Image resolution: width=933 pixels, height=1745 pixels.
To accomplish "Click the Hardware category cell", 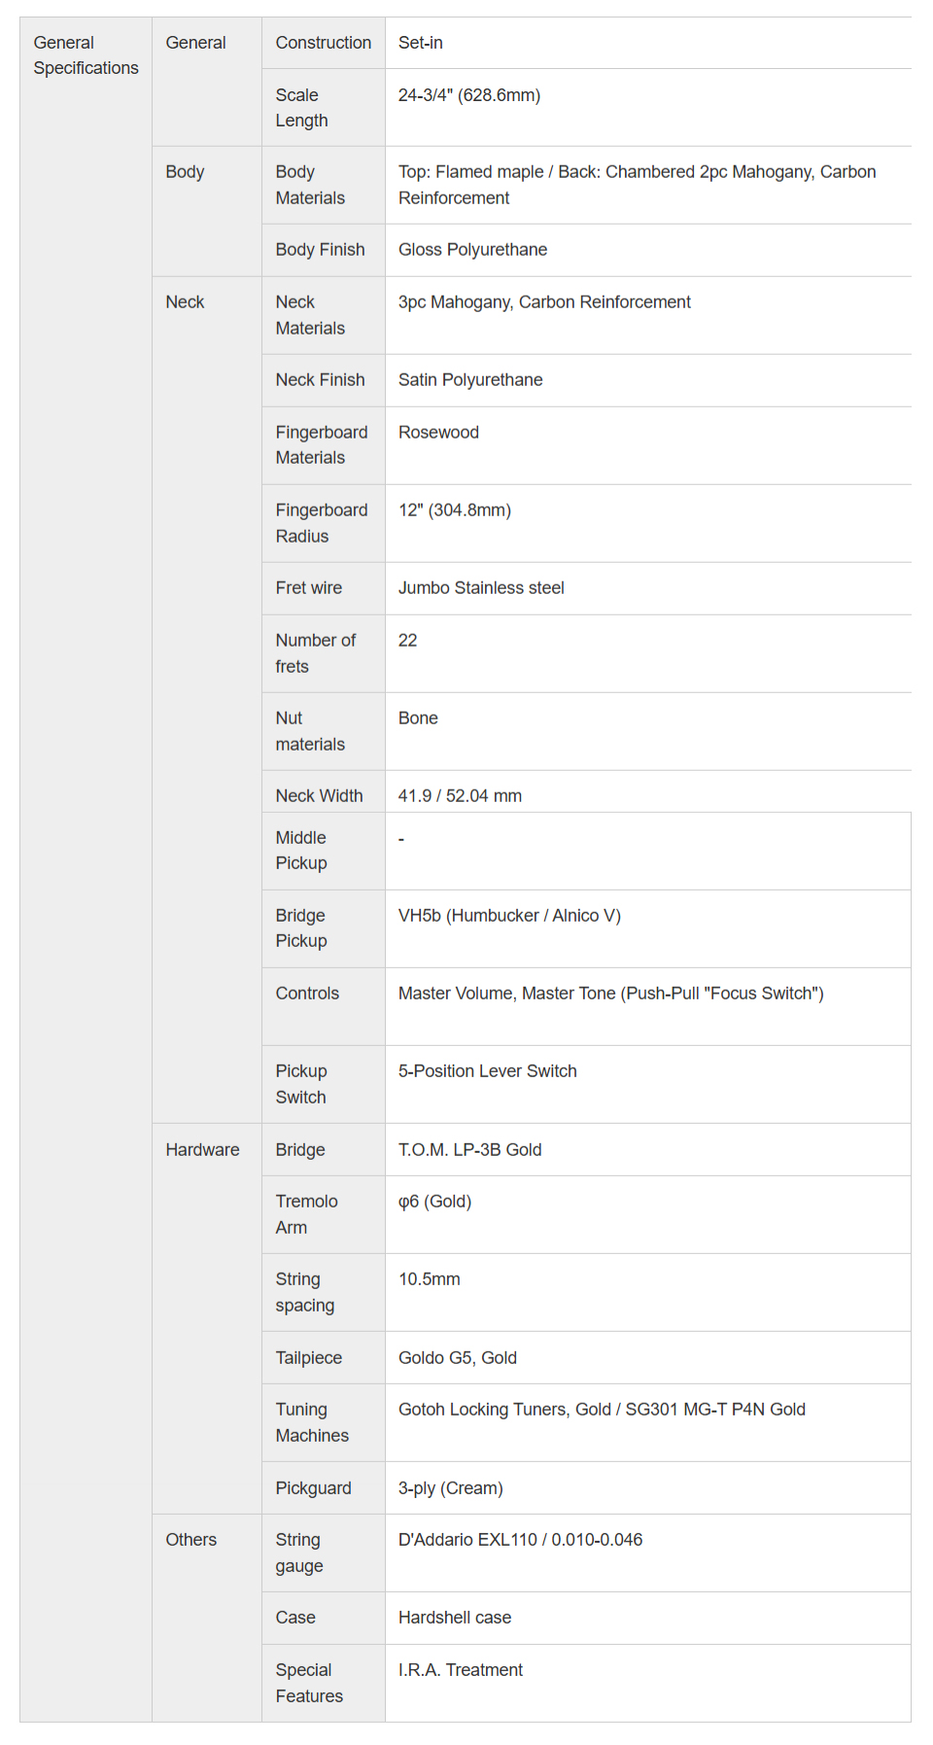I will pos(202,1150).
